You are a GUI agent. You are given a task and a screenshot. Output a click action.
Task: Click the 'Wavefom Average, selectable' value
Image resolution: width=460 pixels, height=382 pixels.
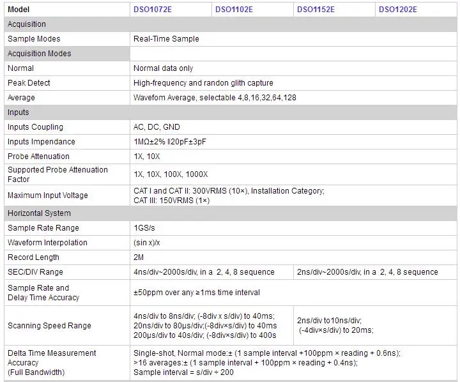click(x=215, y=97)
